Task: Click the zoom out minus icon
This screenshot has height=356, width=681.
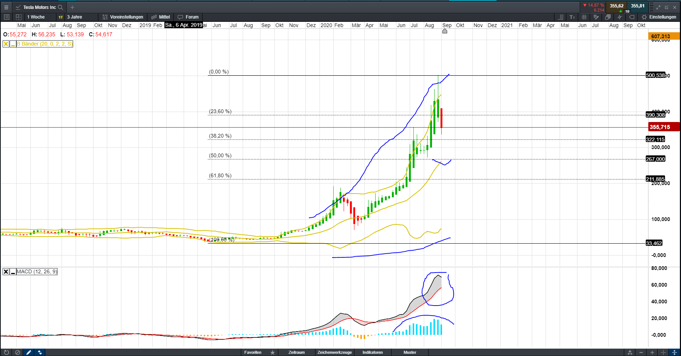Action: tap(641, 352)
